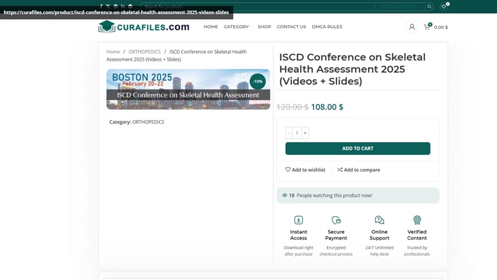497x280 pixels.
Task: Open the Facebook social icon
Action: pos(101,6)
